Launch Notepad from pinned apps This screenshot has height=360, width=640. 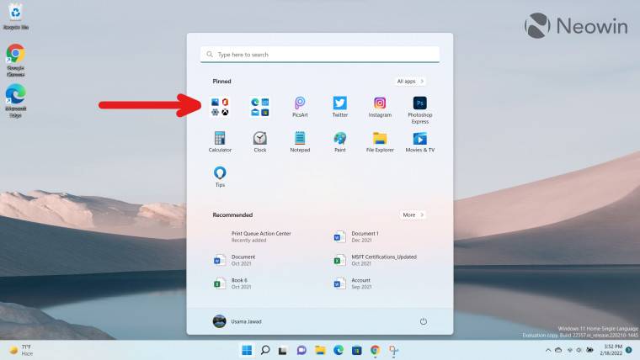pyautogui.click(x=300, y=142)
